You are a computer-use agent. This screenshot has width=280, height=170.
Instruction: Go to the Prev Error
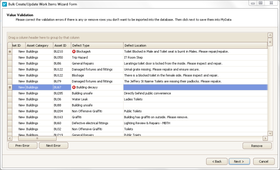tap(22, 145)
